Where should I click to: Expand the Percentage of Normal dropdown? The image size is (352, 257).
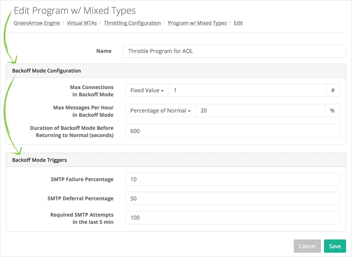pyautogui.click(x=160, y=111)
